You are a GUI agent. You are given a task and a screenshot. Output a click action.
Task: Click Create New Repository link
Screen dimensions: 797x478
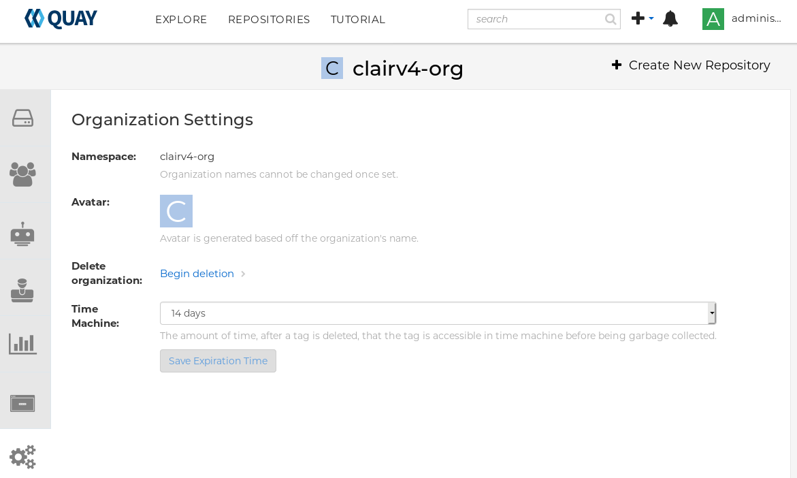691,65
